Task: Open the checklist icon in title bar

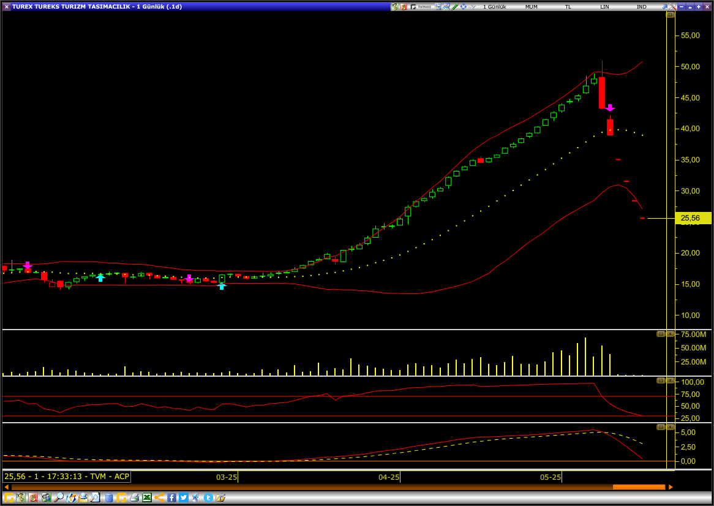Action: 438,7
